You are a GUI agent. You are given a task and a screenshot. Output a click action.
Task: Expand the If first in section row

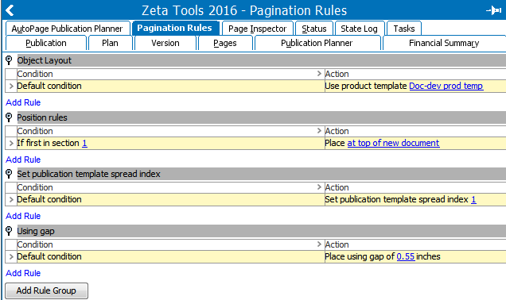(x=11, y=143)
